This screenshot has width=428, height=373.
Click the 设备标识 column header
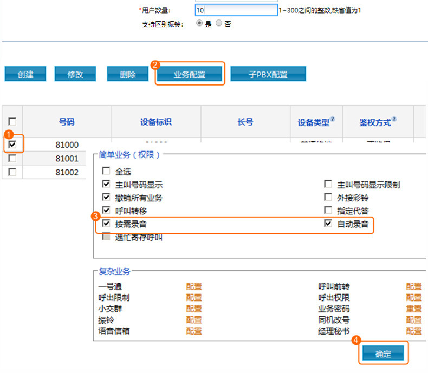156,122
